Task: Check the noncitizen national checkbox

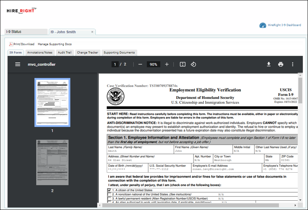Action: pos(109,194)
